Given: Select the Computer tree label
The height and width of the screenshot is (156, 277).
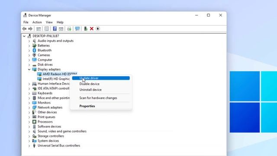Looking at the screenshot, I should point(45,60).
